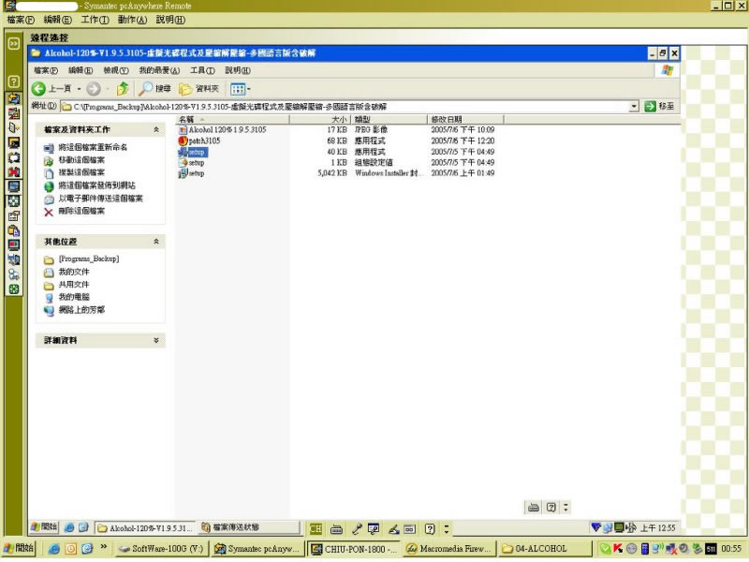Open 網路上的芳鄰 in Other Places
Viewport: 749px width, 562px height.
pos(81,310)
